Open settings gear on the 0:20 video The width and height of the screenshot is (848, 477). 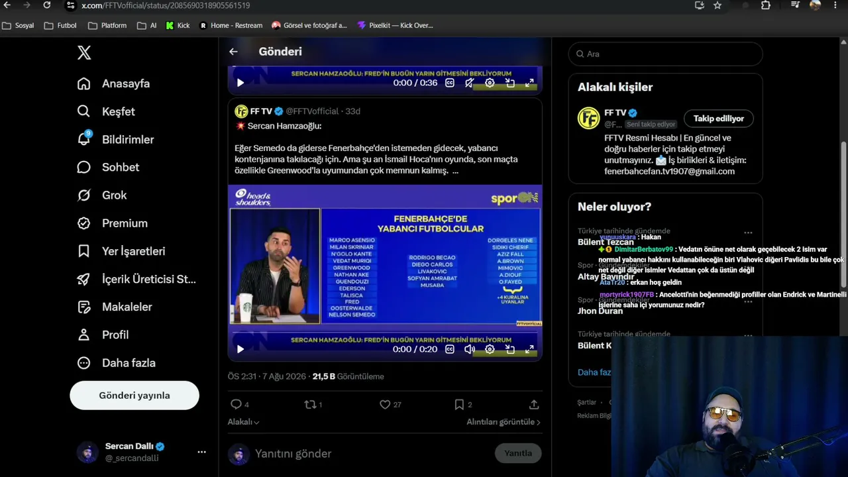[490, 349]
